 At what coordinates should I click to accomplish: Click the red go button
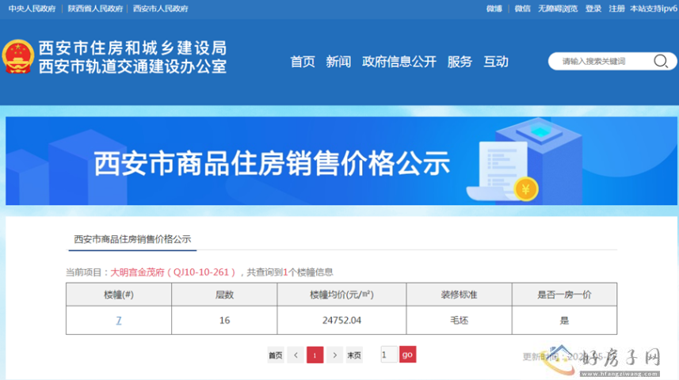coord(407,355)
